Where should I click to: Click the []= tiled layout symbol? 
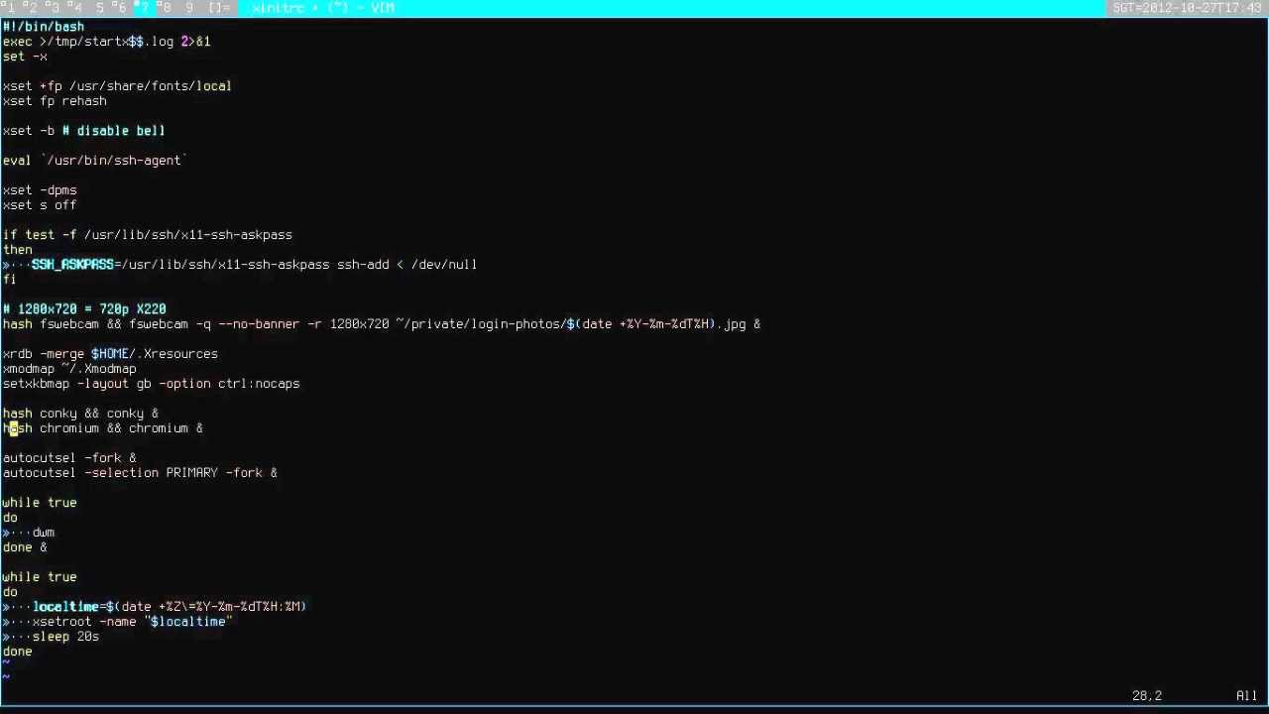point(219,8)
